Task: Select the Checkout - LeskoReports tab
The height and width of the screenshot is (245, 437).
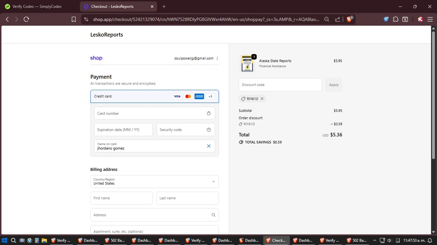Action: [118, 6]
